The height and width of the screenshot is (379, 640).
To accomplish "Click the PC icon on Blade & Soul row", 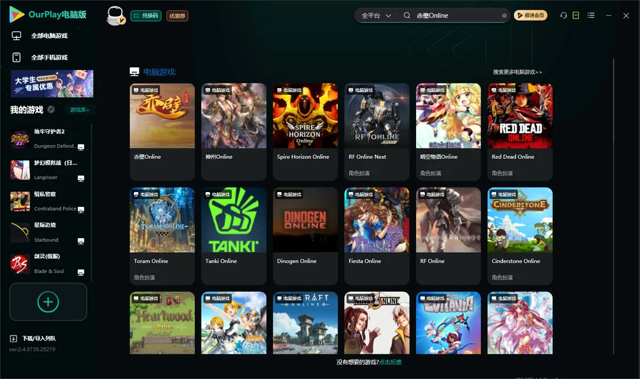I will point(81,273).
